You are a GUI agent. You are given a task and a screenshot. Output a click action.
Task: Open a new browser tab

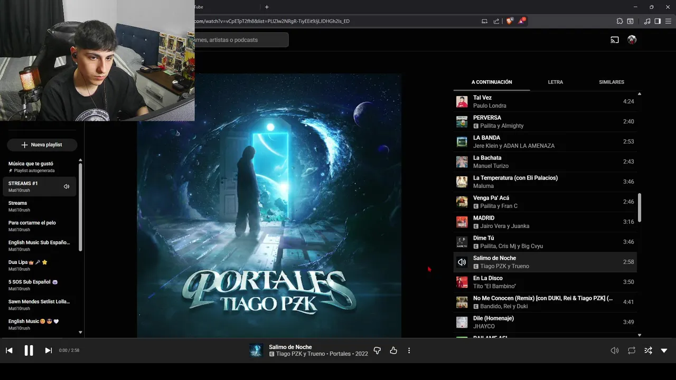[267, 7]
